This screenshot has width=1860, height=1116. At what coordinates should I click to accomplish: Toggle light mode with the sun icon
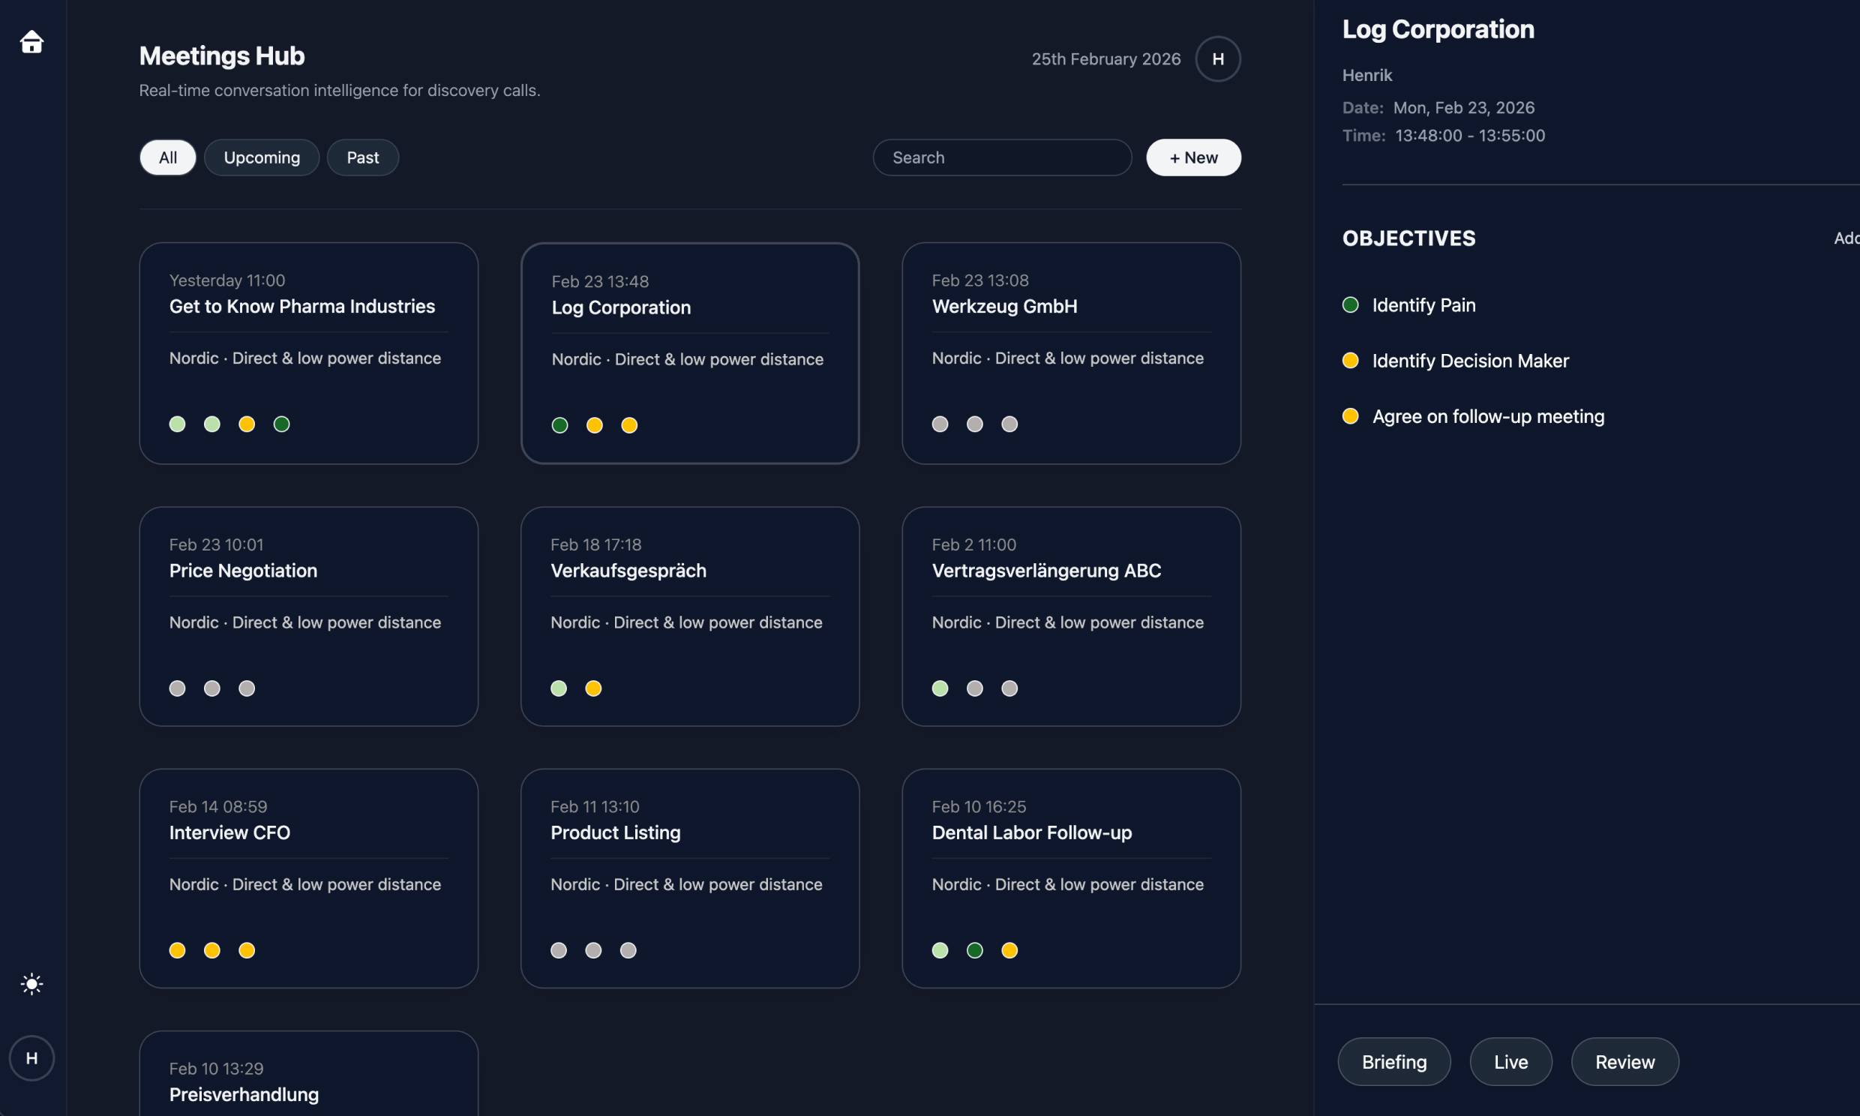pos(31,984)
